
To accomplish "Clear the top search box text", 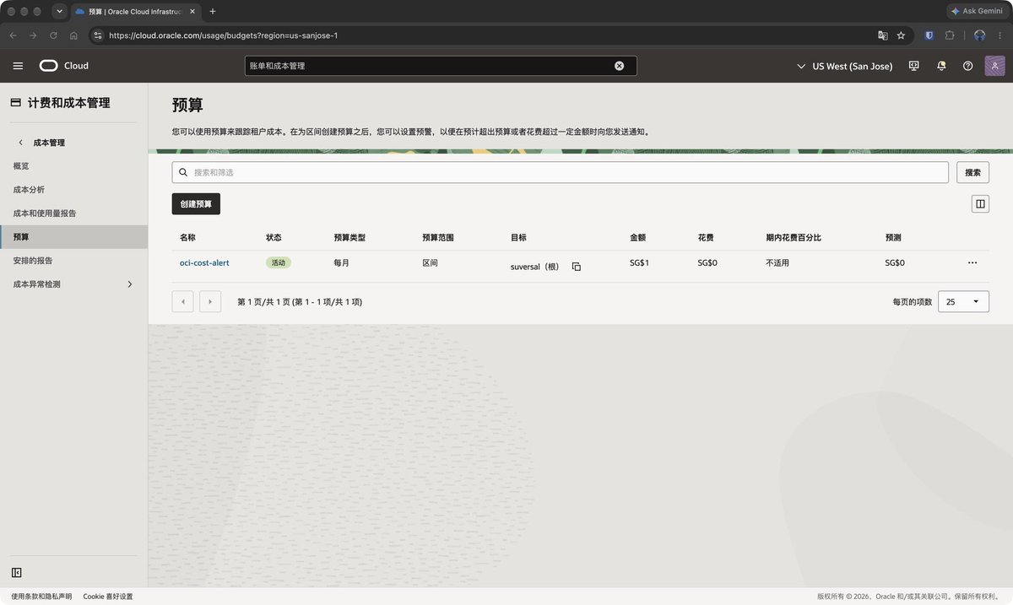I will point(619,66).
